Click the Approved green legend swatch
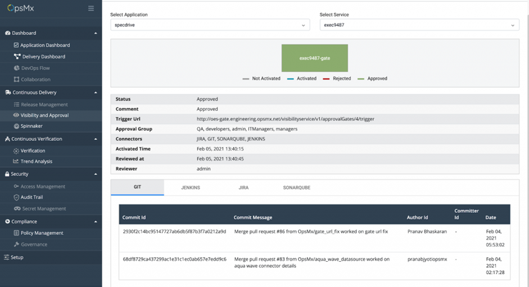This screenshot has height=287, width=529. 361,79
